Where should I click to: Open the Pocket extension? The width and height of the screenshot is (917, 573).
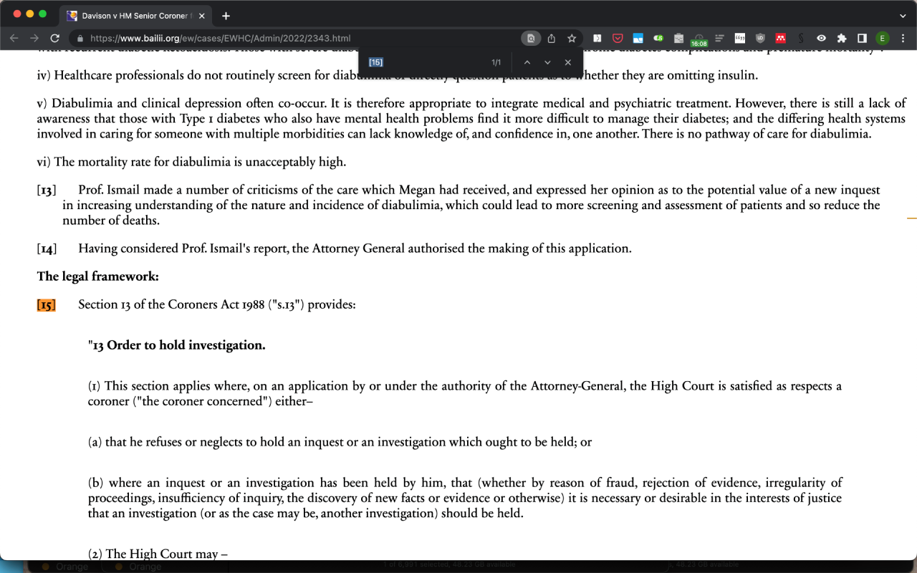[x=618, y=38]
